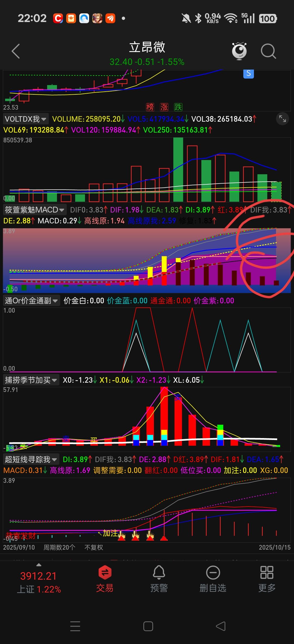Tap the first red C app notification icon

[58, 18]
